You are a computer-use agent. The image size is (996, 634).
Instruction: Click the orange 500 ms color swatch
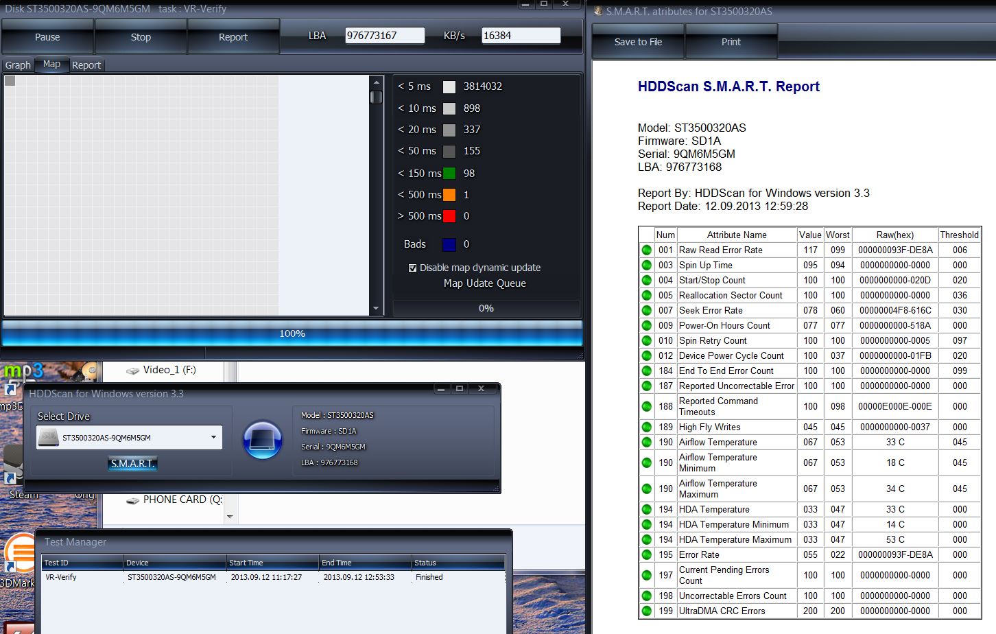tap(449, 195)
